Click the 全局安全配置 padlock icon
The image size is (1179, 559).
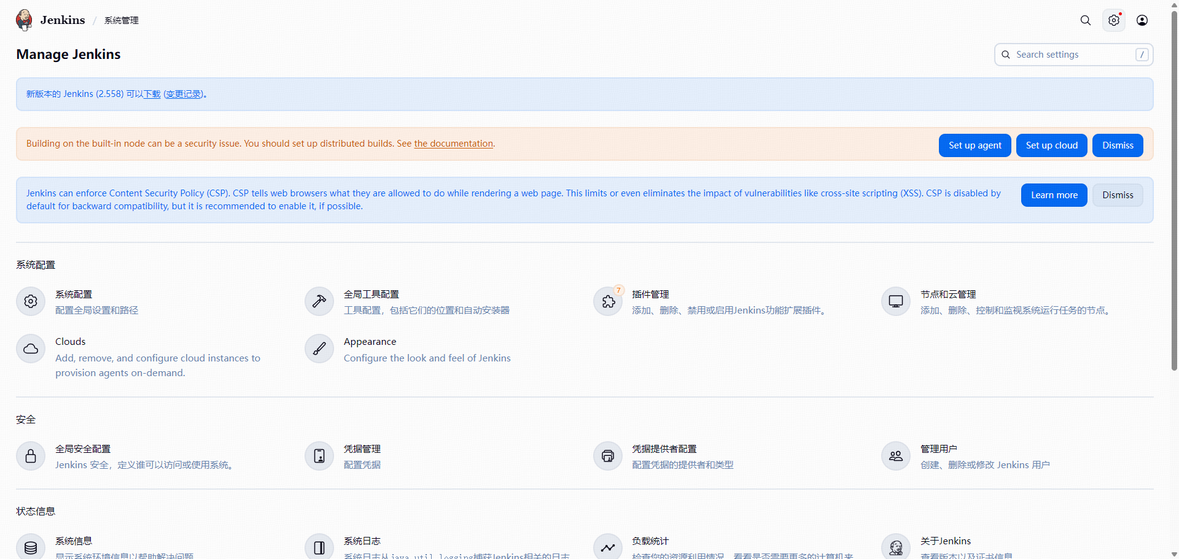tap(31, 456)
